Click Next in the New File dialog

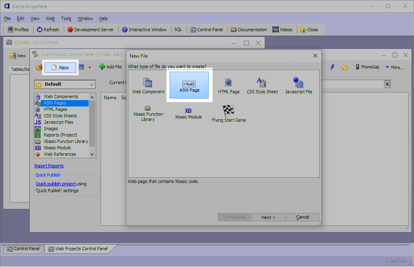[x=268, y=217]
